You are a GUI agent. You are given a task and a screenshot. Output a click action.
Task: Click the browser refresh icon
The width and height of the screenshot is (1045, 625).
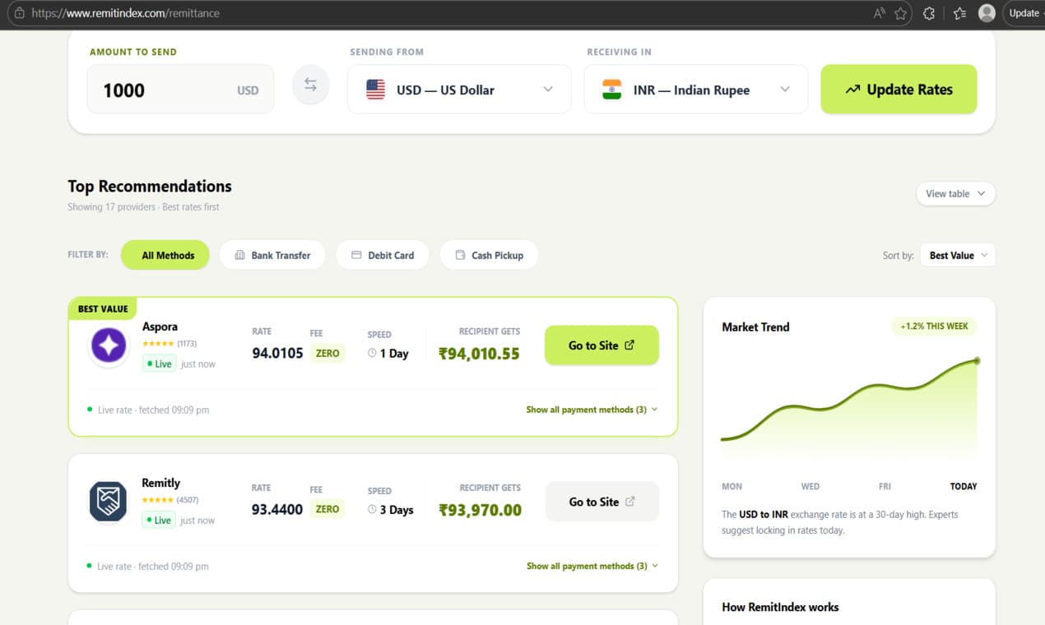point(929,13)
